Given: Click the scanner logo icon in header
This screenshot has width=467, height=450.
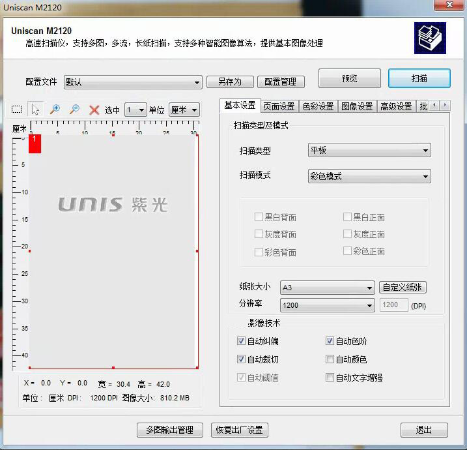Looking at the screenshot, I should (x=430, y=38).
